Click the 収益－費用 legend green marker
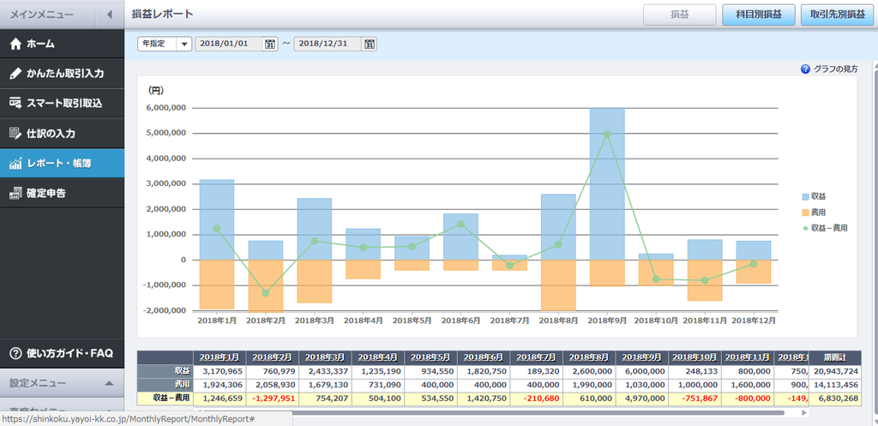Viewport: 878px width, 426px height. [805, 228]
